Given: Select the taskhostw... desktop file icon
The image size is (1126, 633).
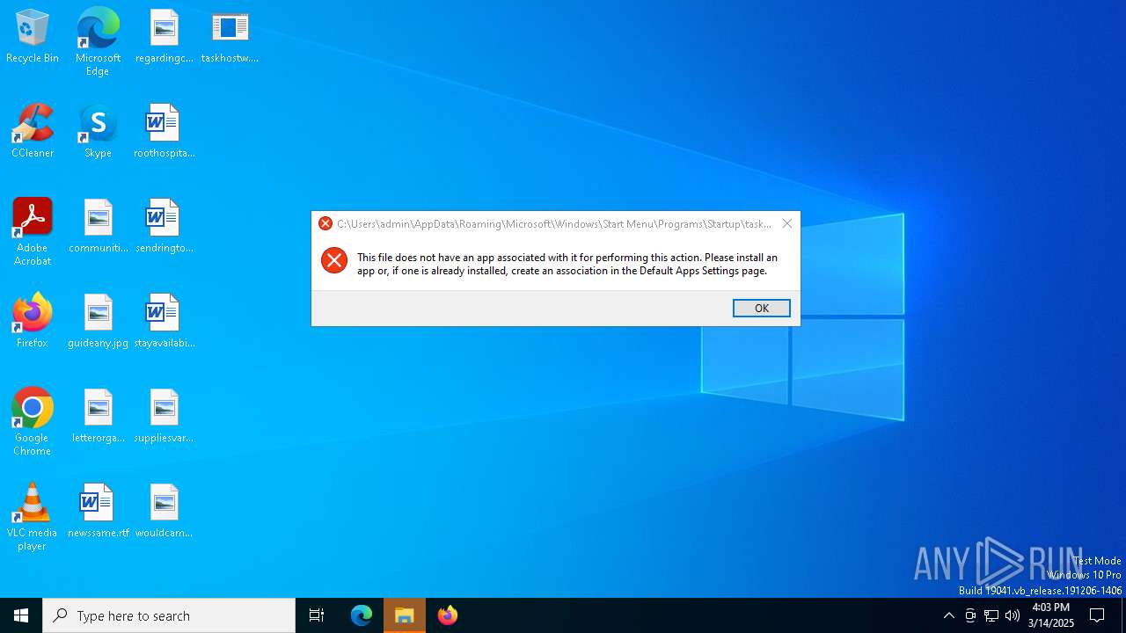Looking at the screenshot, I should (230, 37).
